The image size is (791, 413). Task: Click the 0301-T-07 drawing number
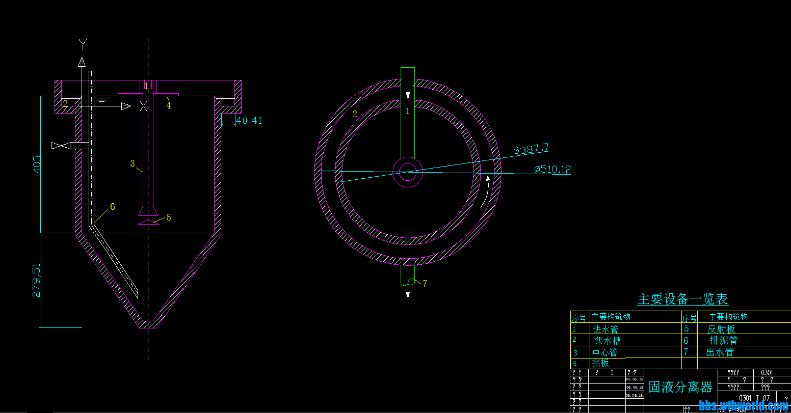[754, 398]
